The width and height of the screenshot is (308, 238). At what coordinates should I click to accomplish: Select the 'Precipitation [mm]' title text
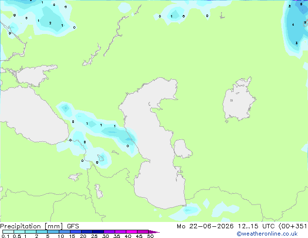point(32,226)
